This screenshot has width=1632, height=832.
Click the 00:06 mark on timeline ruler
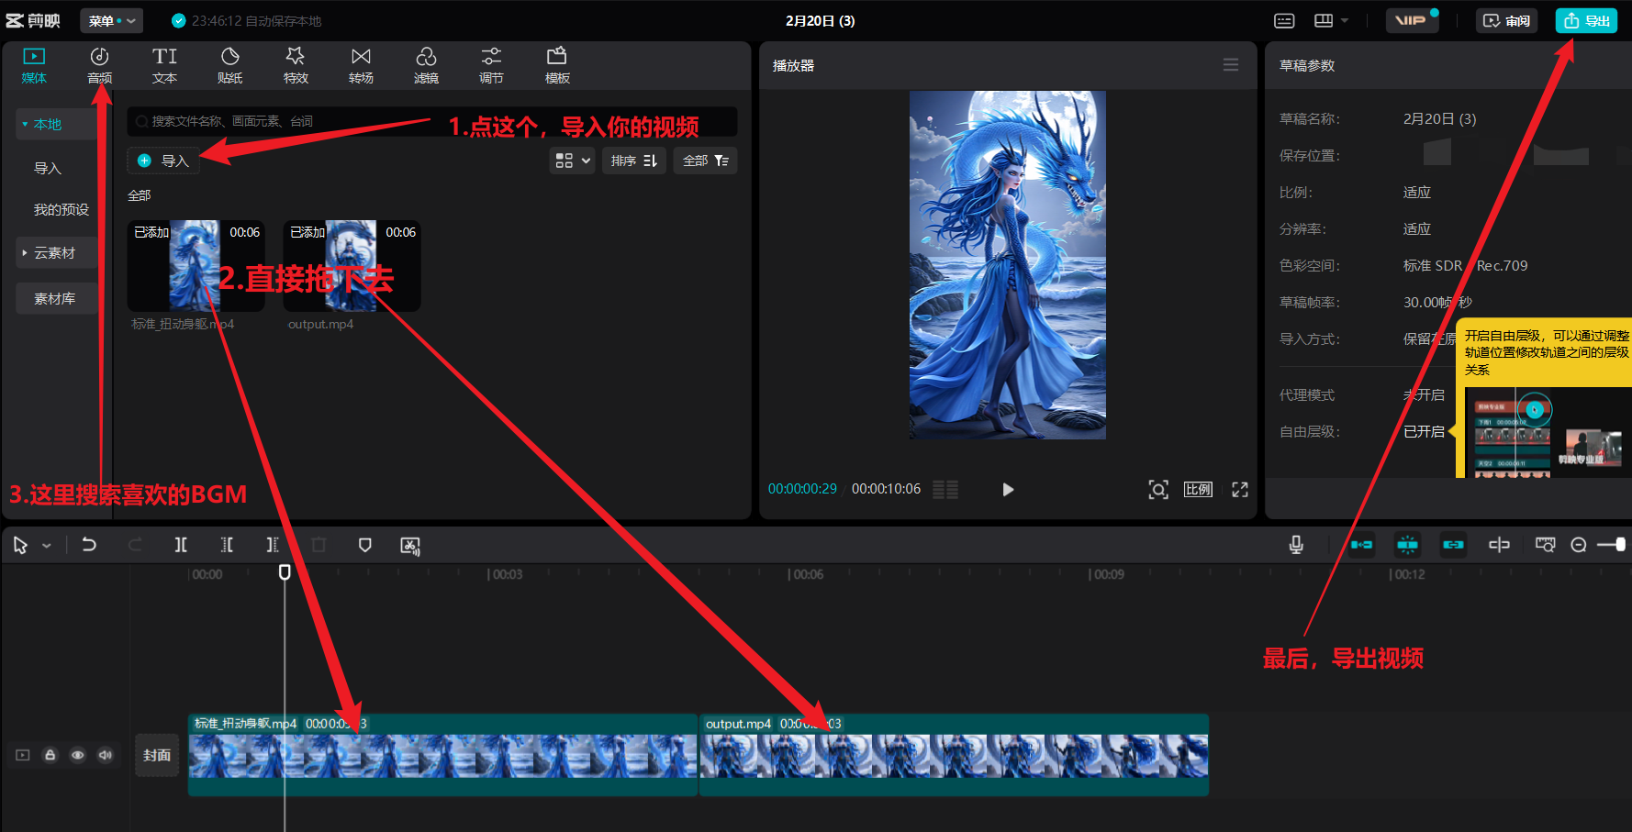807,574
